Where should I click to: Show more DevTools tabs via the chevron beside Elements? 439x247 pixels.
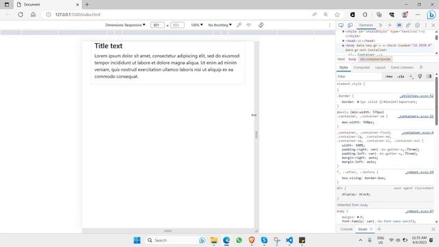point(380,25)
